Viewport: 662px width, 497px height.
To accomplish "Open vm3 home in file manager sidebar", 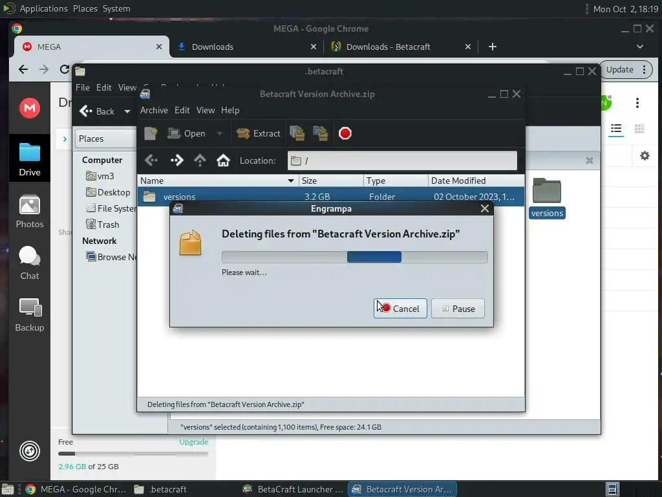I will [100, 176].
